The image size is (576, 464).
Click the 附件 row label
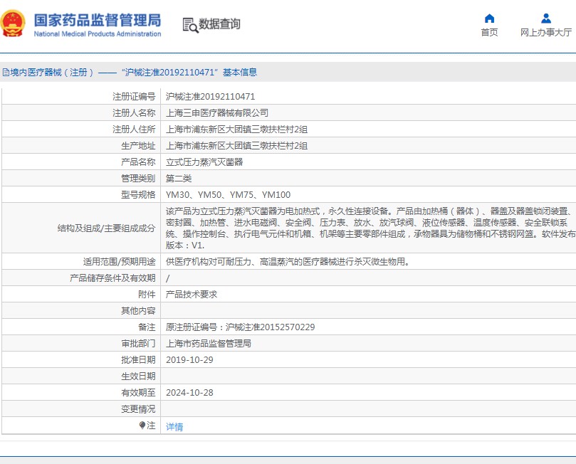click(x=147, y=295)
